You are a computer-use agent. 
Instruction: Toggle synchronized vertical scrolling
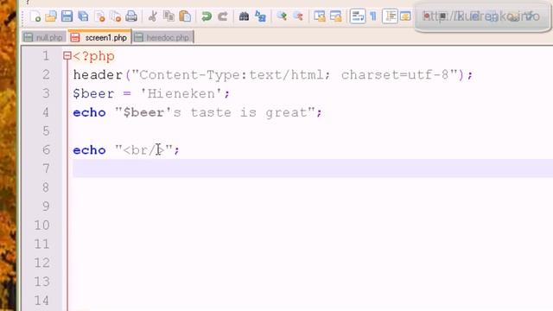pos(320,16)
